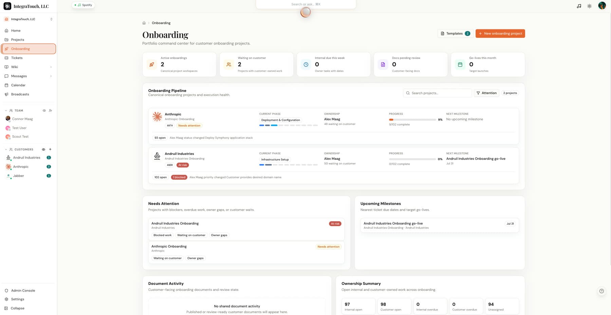Screen dimensions: 611x315
Task: Open the help question mark icon
Action: [601, 291]
